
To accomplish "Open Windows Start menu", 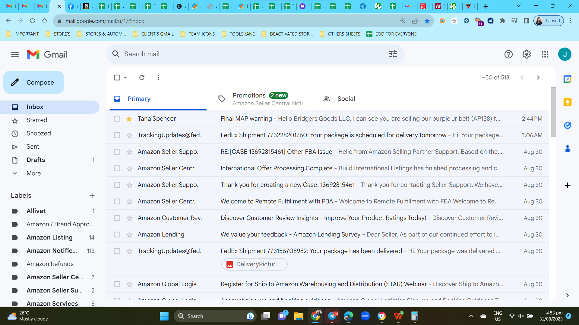I will (x=164, y=316).
